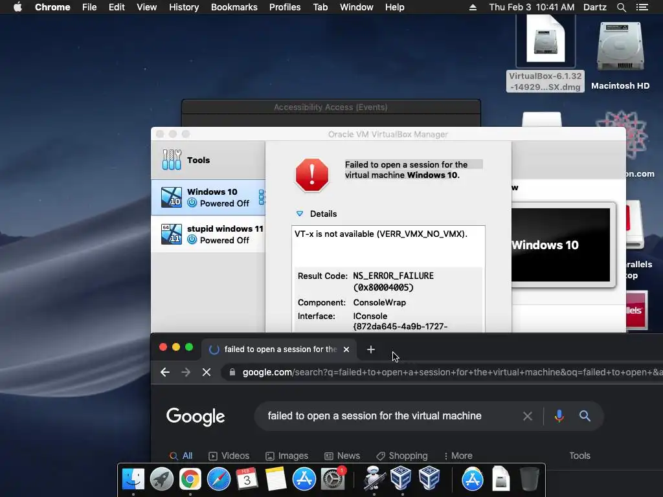This screenshot has width=663, height=497.
Task: Click the red error exclamation icon
Action: [x=312, y=175]
